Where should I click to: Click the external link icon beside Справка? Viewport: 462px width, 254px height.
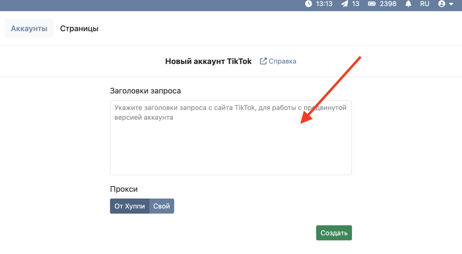[x=263, y=61]
